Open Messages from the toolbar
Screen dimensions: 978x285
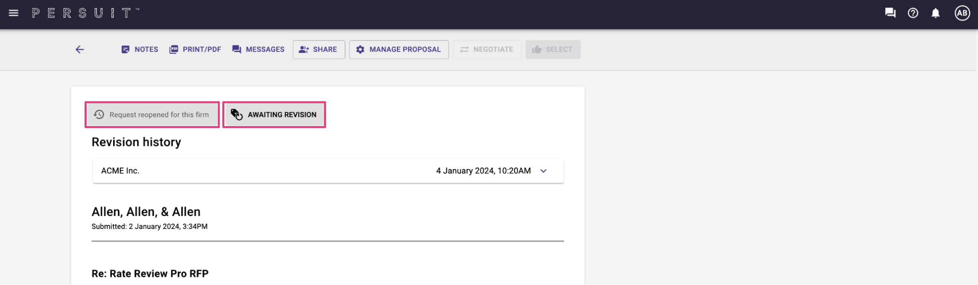258,49
